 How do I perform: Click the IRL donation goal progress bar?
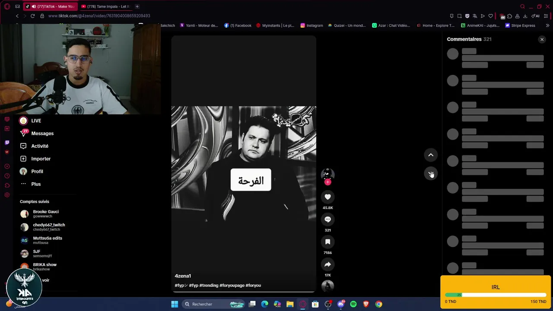point(496,295)
